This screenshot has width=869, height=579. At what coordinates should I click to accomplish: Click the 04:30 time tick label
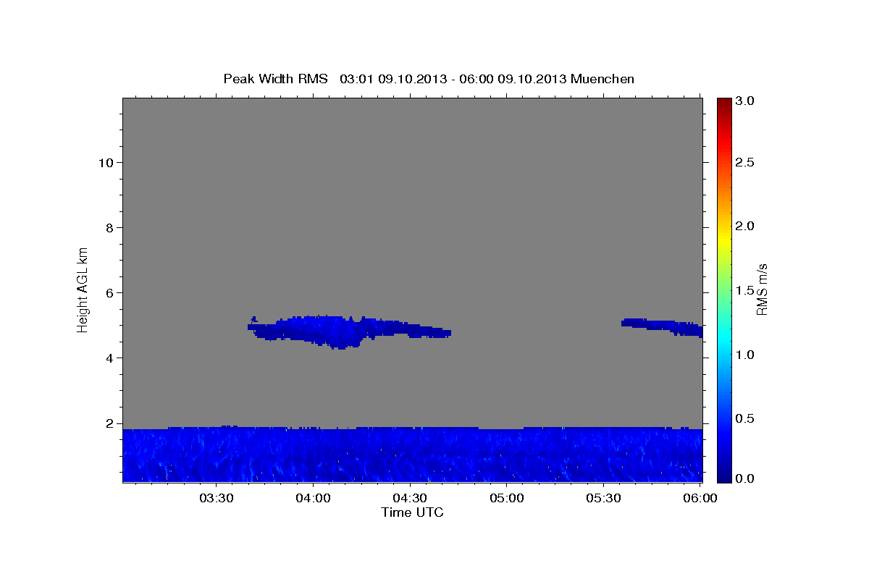(x=410, y=498)
